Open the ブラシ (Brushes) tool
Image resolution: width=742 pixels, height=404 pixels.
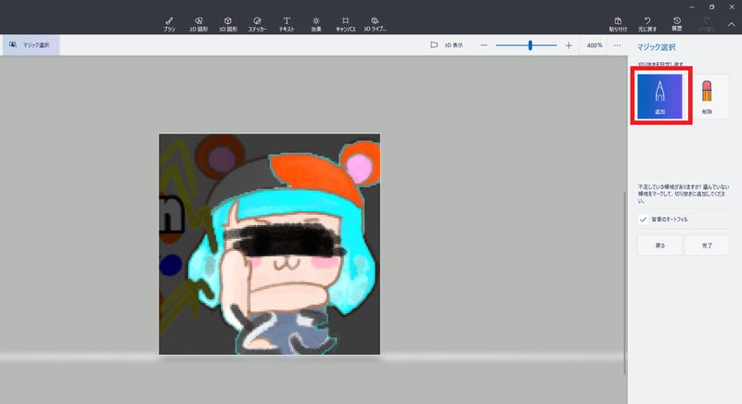coord(169,23)
